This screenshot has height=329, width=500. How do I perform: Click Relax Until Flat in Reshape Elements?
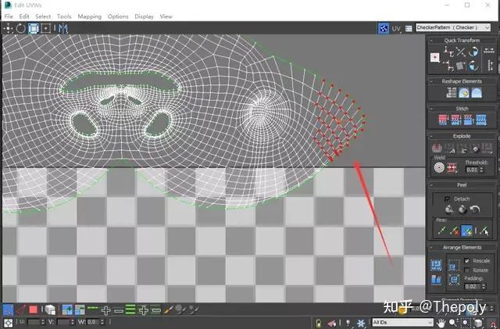coord(463,93)
